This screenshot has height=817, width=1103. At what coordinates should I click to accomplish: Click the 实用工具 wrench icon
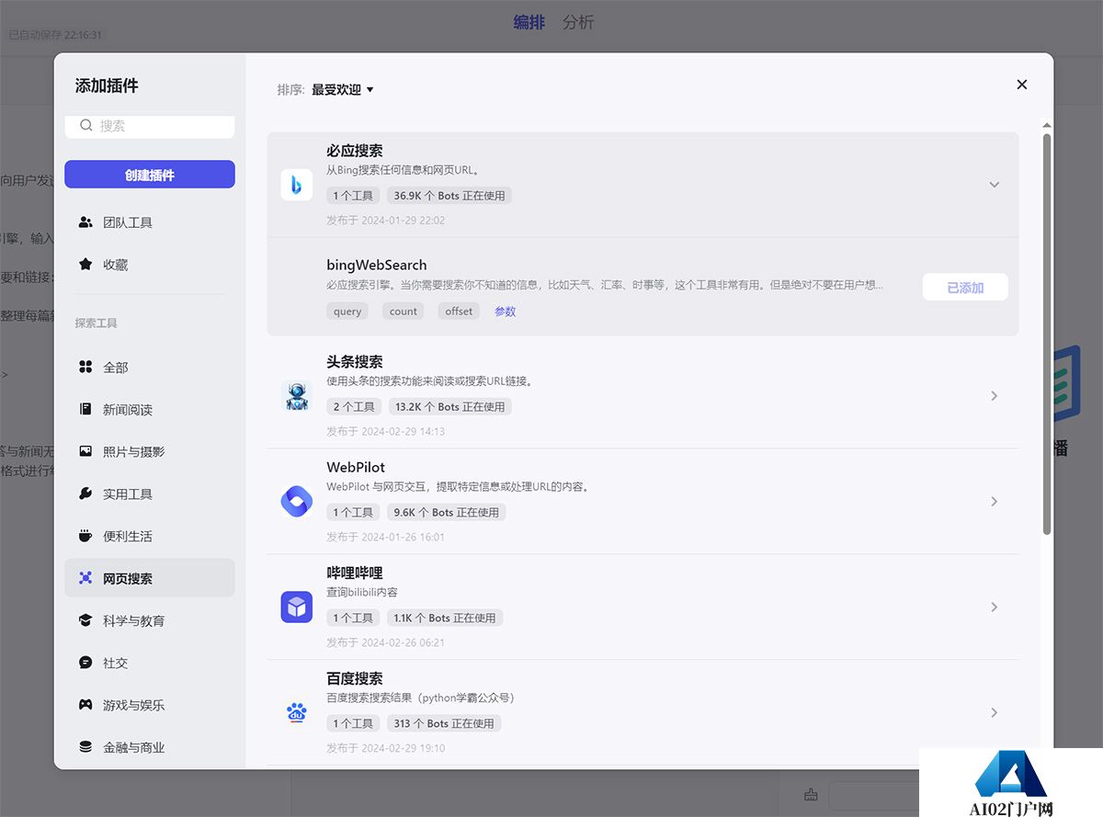(x=85, y=494)
